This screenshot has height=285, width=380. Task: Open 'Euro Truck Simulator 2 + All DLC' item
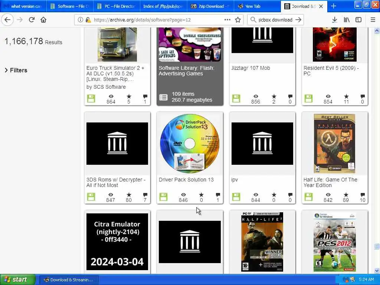(x=115, y=73)
